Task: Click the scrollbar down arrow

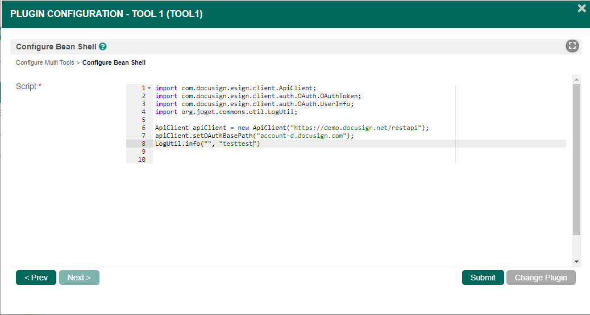Action: point(576,261)
